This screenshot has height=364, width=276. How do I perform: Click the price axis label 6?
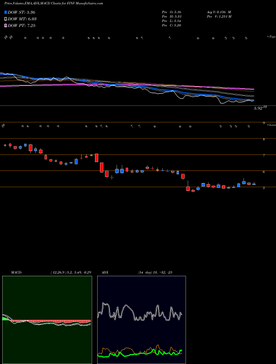point(264,172)
